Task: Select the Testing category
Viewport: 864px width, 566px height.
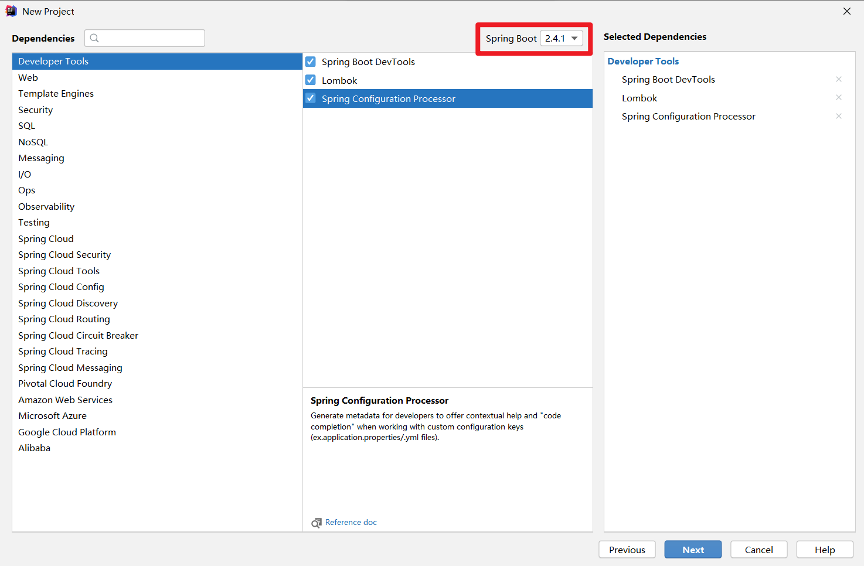Action: click(157, 223)
